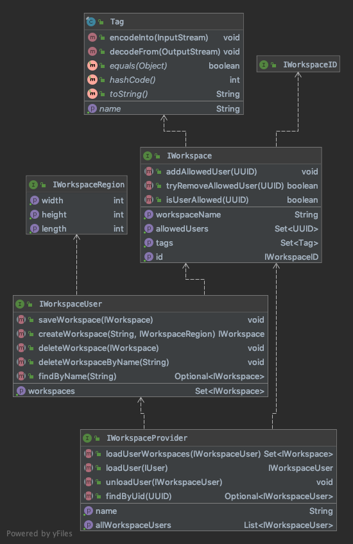Click the method icon of hashCode()
353x544 pixels.
pos(92,80)
